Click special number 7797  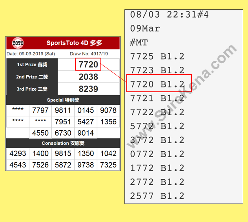click(40, 110)
